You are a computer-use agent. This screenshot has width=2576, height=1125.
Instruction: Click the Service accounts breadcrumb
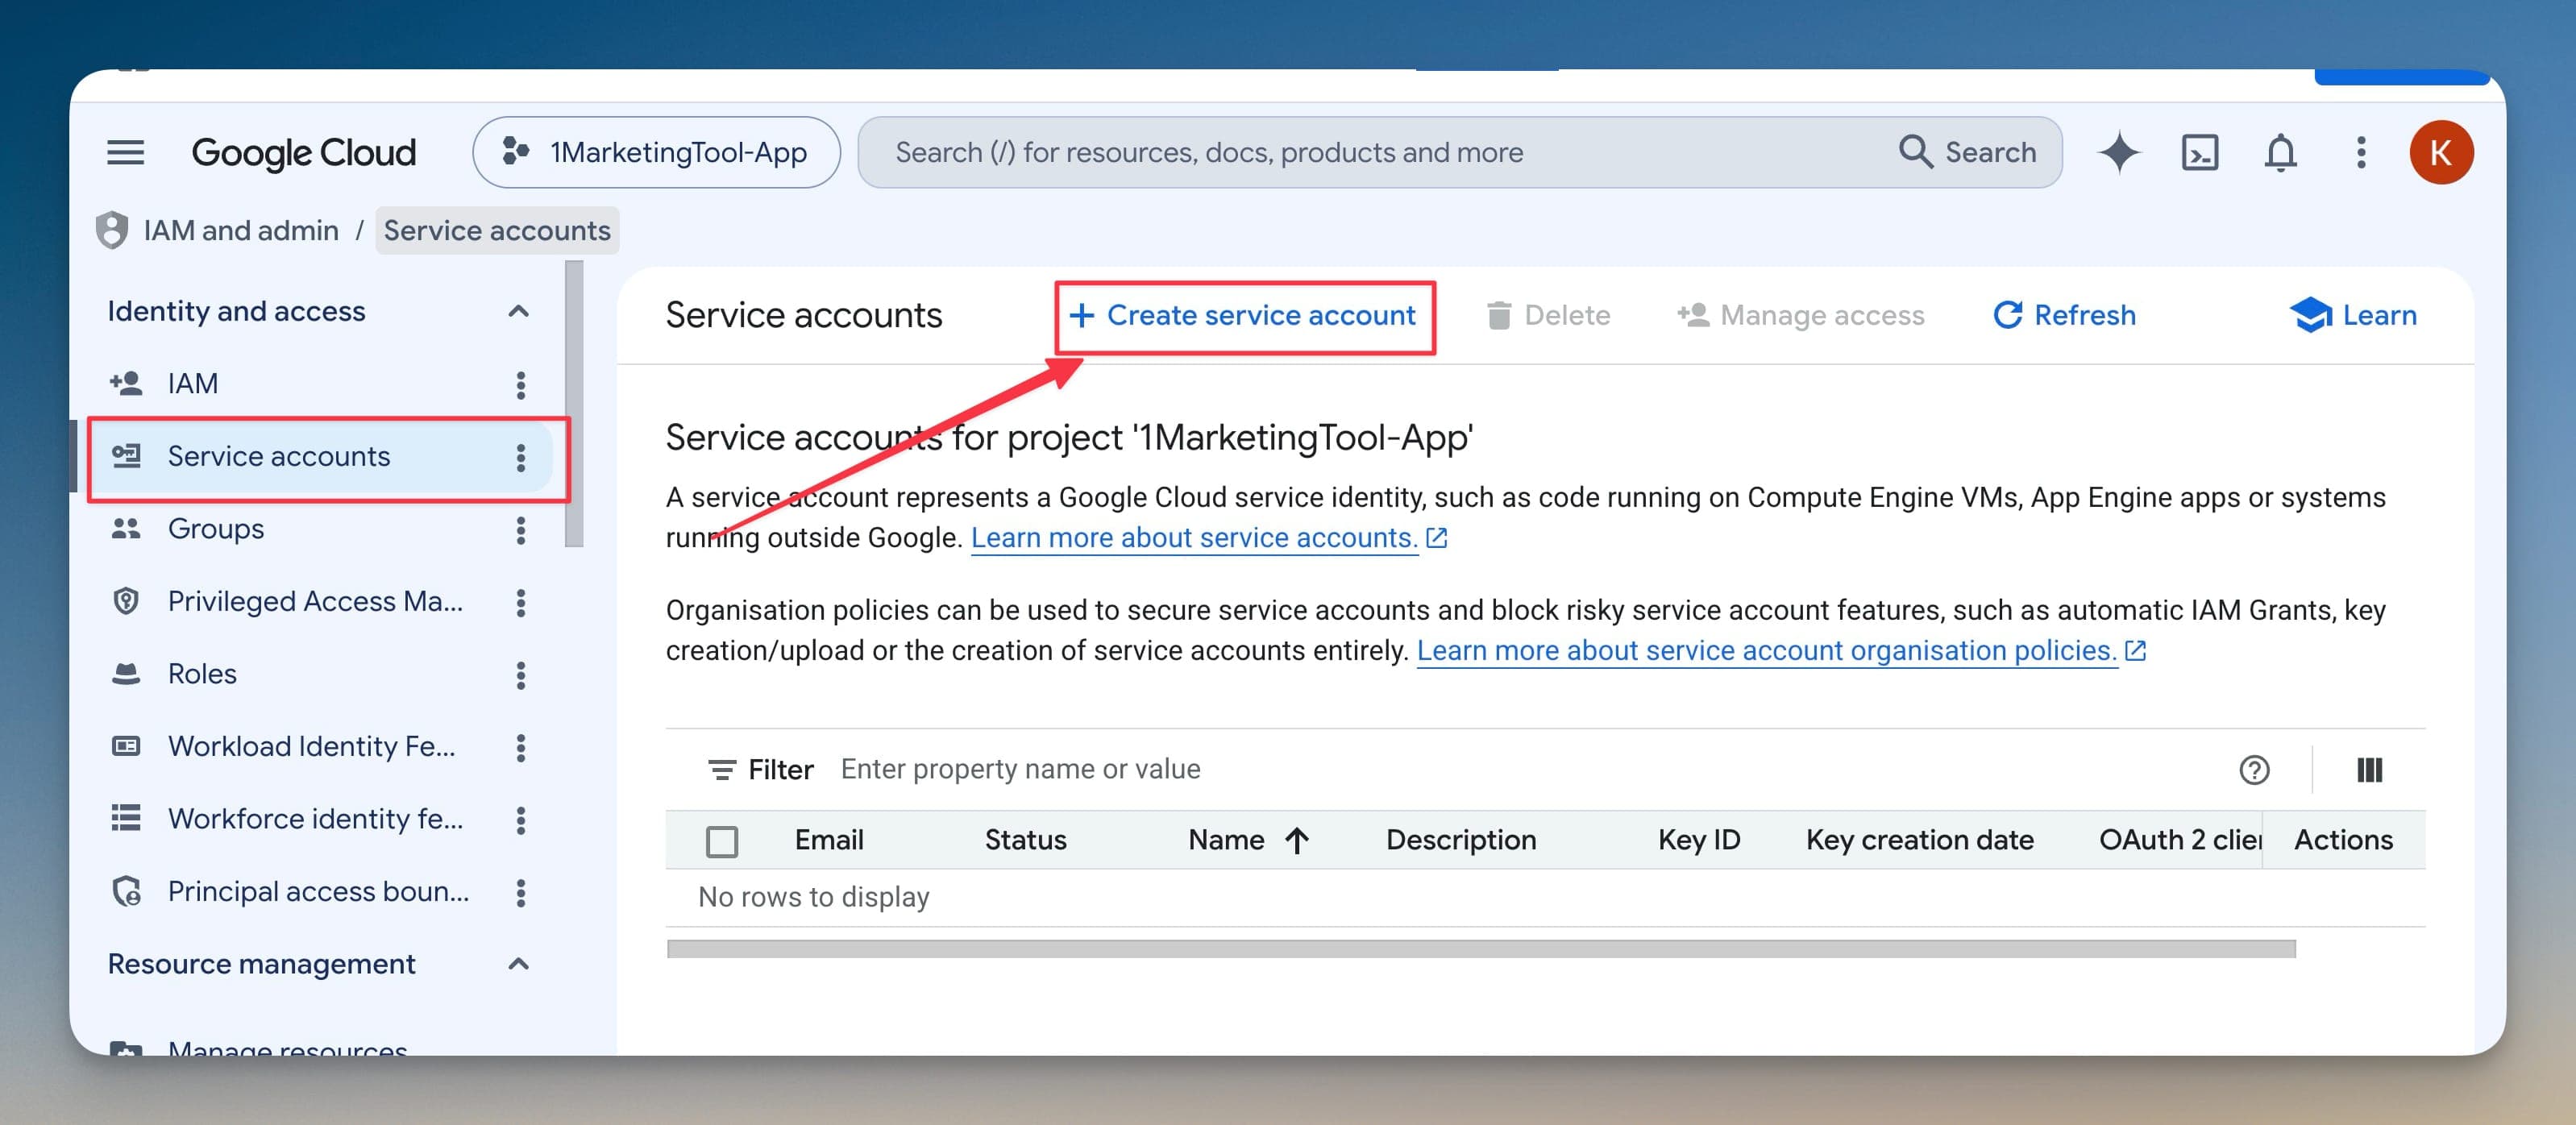(497, 230)
